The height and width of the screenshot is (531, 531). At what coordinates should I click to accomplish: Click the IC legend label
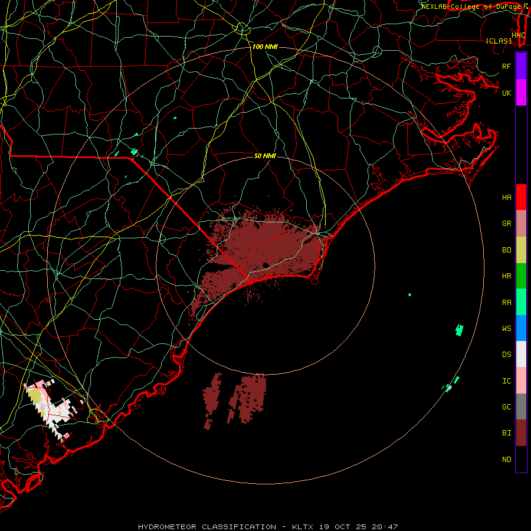tap(506, 381)
